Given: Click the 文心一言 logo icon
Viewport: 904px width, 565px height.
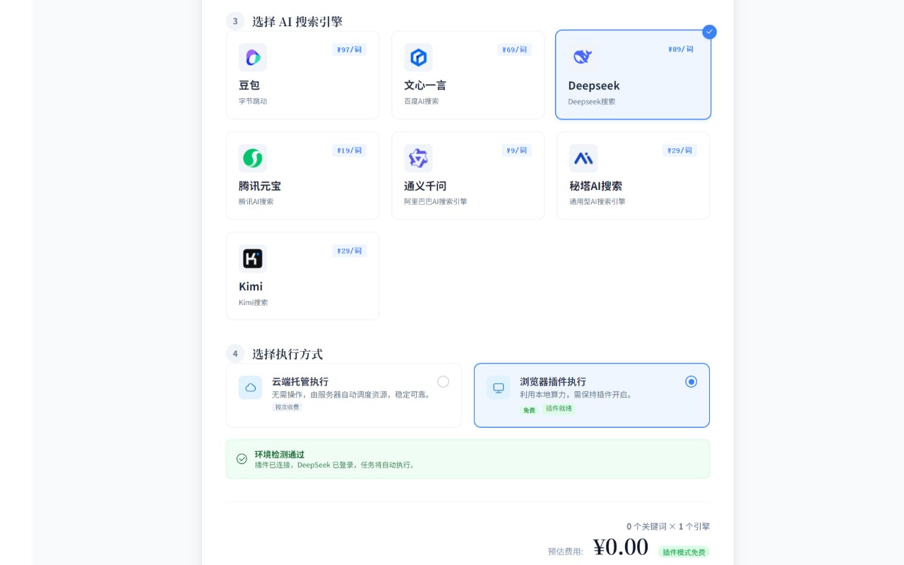Looking at the screenshot, I should tap(418, 57).
